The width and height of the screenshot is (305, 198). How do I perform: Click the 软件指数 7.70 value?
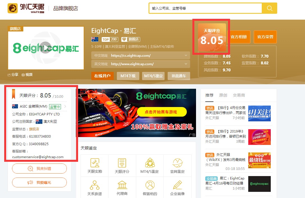coord(265,56)
